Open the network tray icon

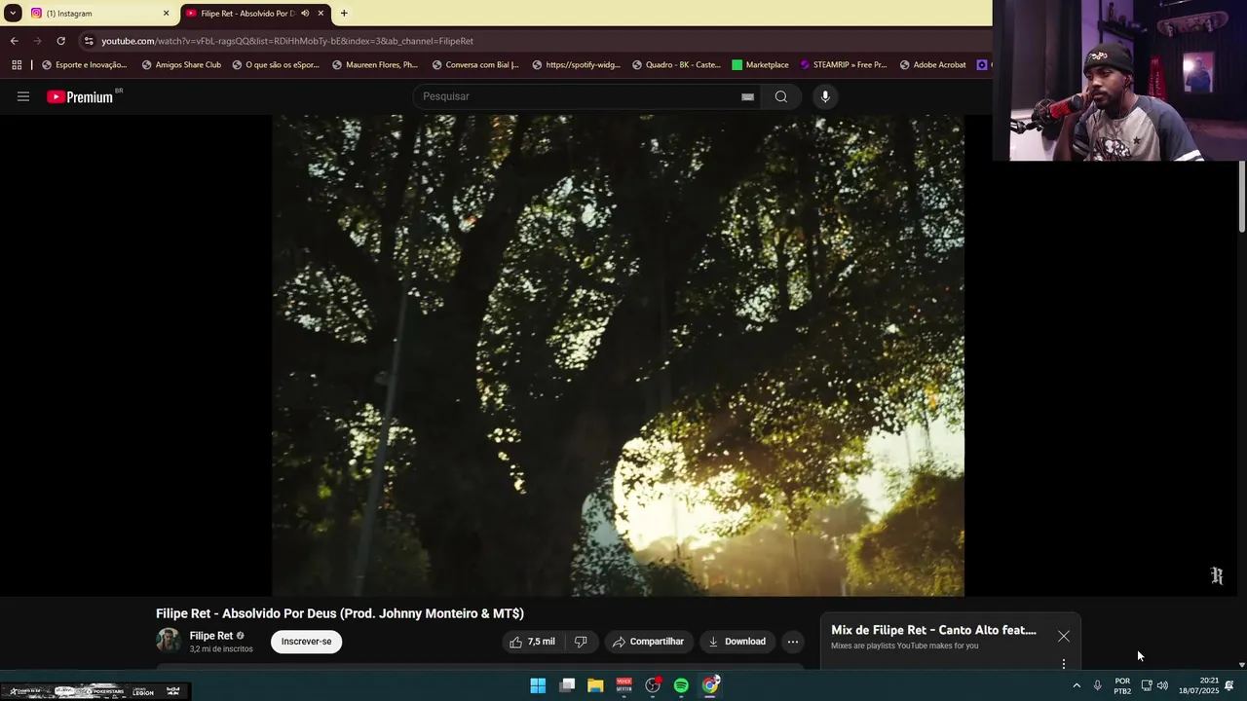click(x=1147, y=686)
